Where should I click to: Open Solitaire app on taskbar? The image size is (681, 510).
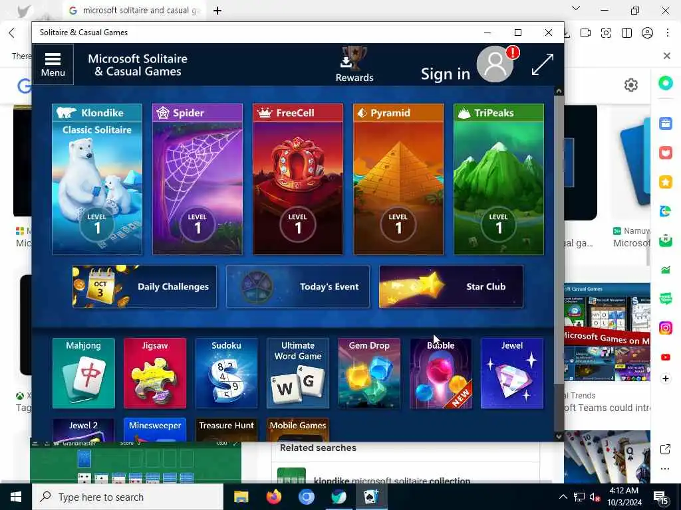[x=371, y=497]
